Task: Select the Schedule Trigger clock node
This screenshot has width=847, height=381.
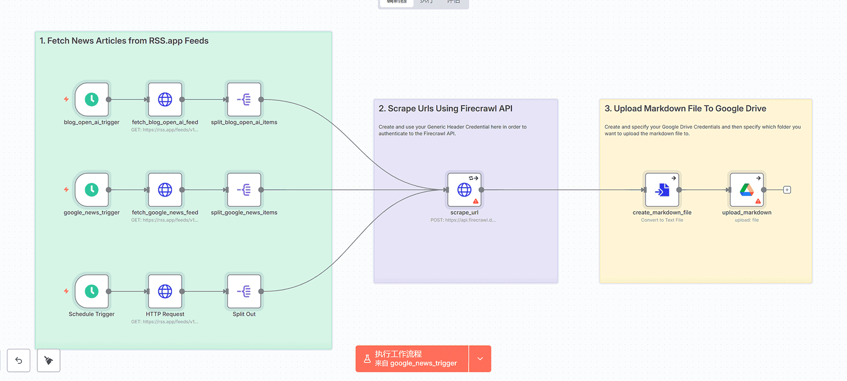Action: (92, 291)
